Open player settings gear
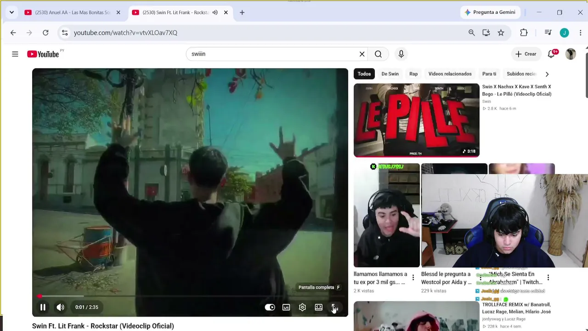588x331 pixels. tap(302, 307)
